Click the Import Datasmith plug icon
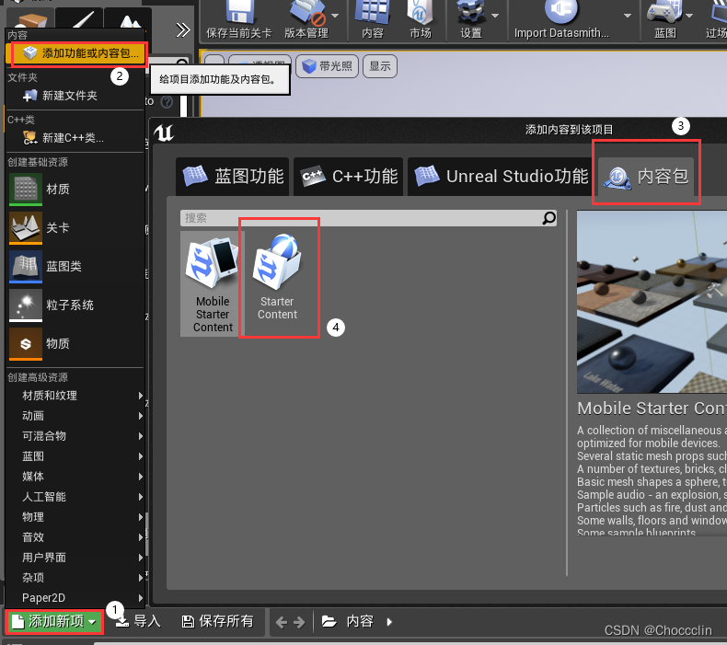727x645 pixels. (560, 12)
